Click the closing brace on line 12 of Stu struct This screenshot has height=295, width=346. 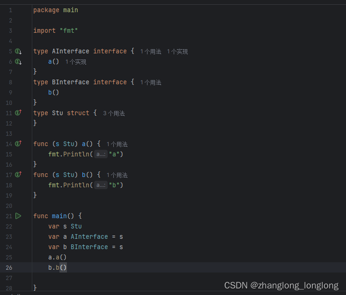[35, 123]
